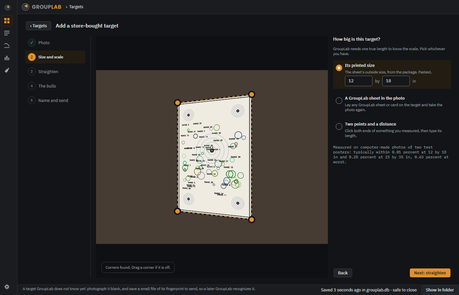459x295 pixels.
Task: Click the Targets breadcrumb in the header
Action: coord(76,7)
